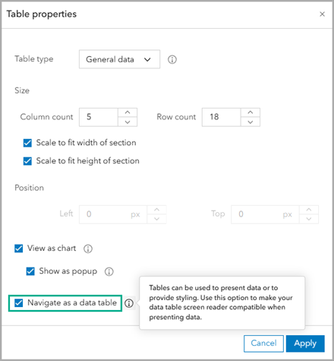Decrease the Left position value

point(156,219)
